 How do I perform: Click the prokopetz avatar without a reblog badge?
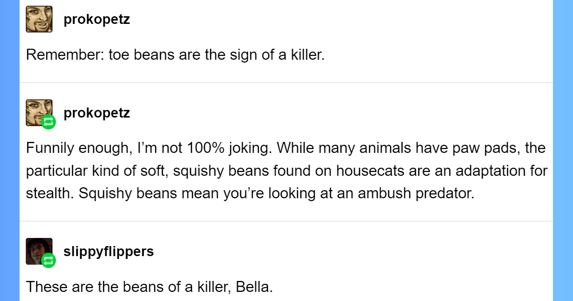[x=39, y=19]
